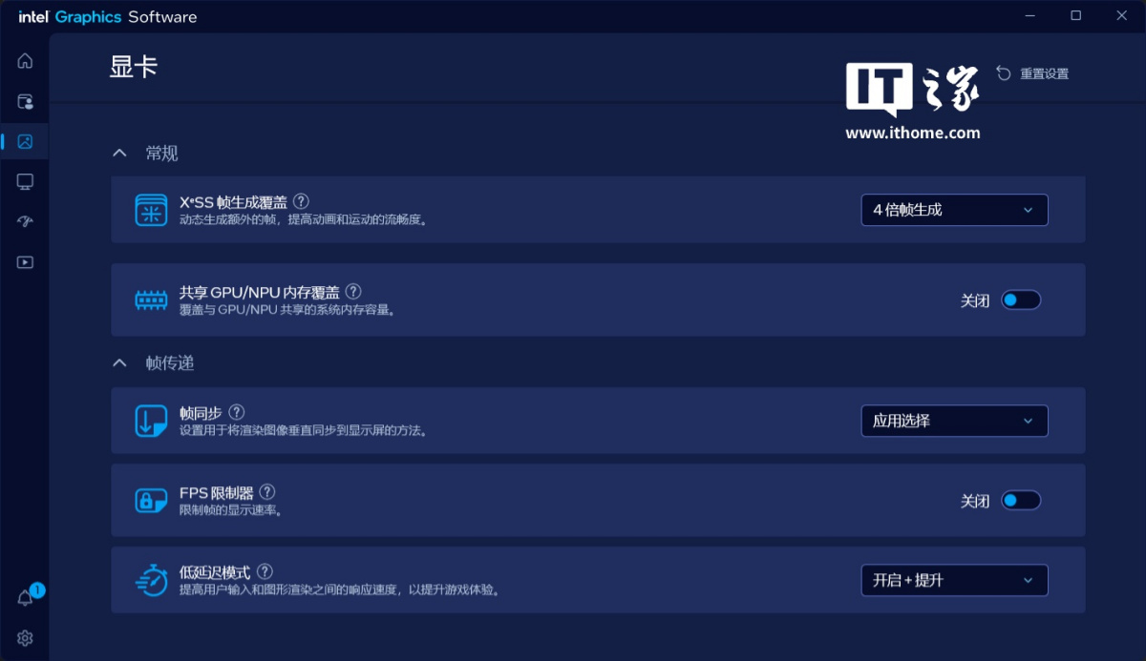Collapse the 帧传递 section
1146x661 pixels.
click(119, 363)
